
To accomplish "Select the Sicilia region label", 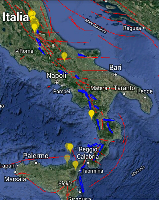I will 66,183.
